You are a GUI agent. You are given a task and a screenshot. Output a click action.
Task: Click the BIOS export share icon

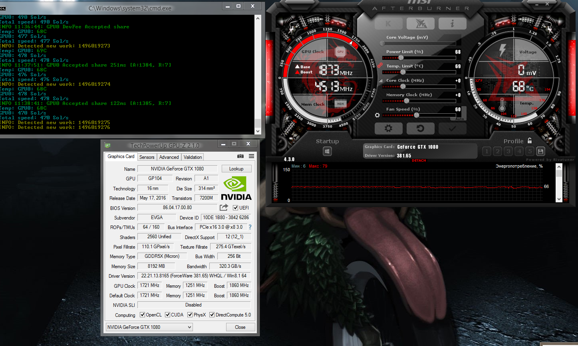click(x=224, y=207)
